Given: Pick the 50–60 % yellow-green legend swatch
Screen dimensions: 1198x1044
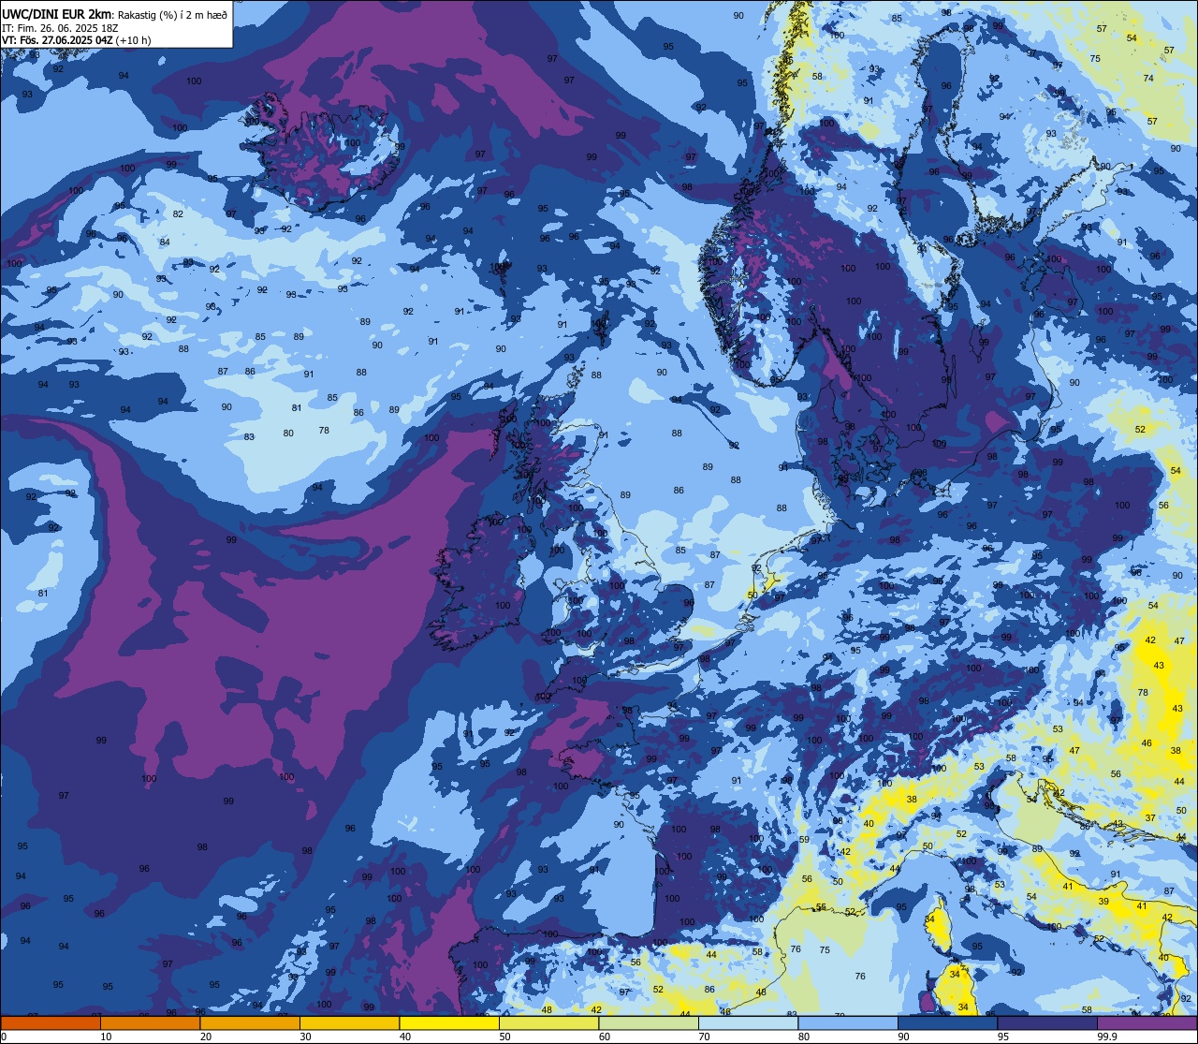Looking at the screenshot, I should 548,1023.
